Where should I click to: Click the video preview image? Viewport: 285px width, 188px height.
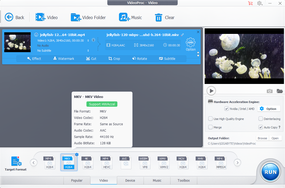244,56
